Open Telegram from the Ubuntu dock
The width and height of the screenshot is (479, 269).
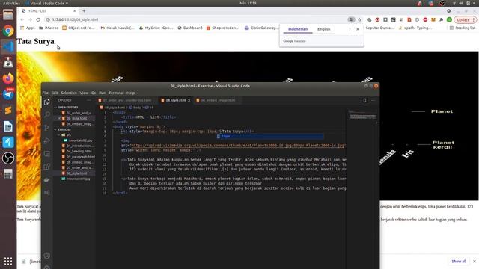click(8, 94)
